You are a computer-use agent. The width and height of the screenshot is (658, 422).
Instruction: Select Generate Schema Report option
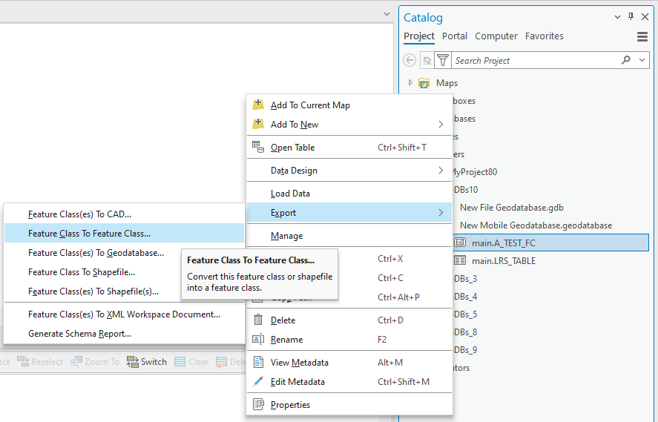[79, 334]
